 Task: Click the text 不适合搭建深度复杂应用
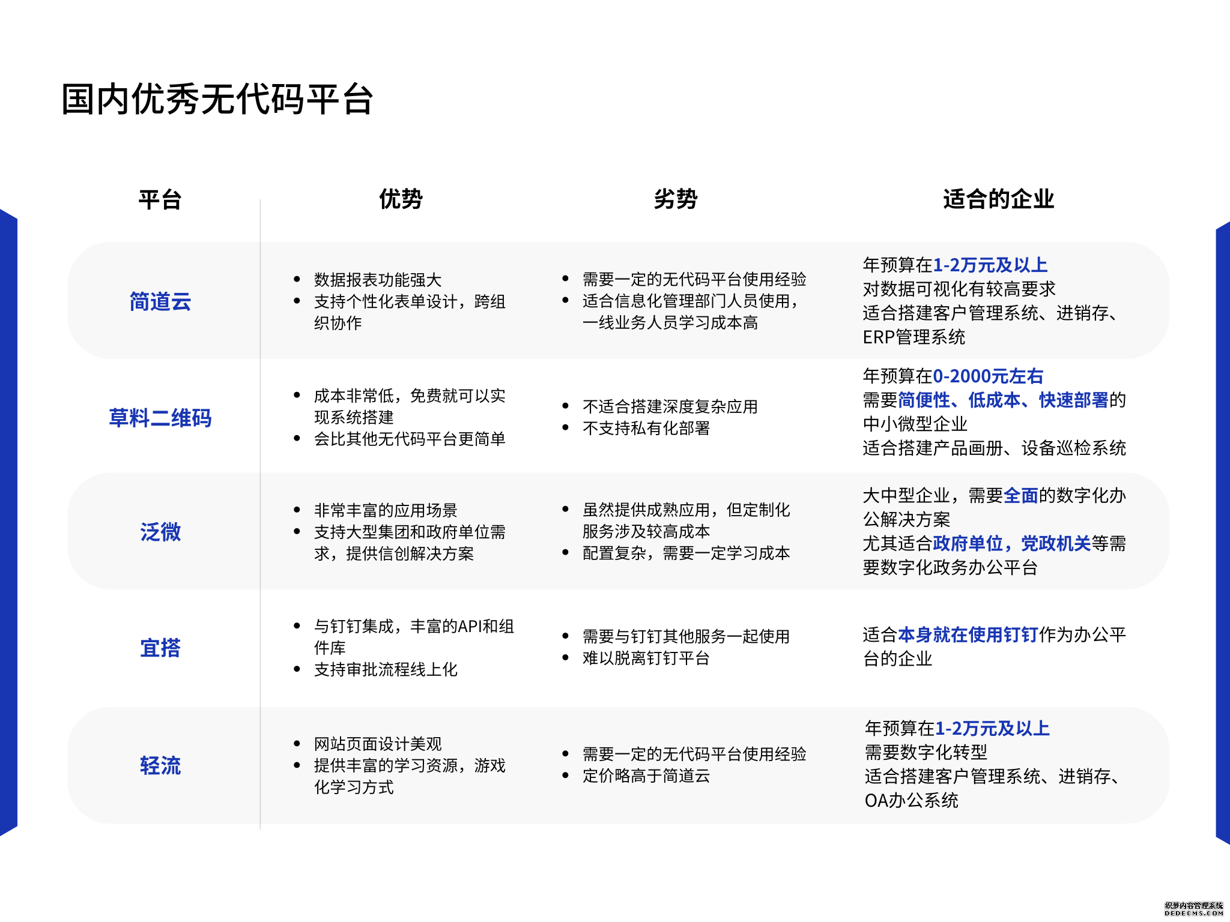tap(670, 406)
